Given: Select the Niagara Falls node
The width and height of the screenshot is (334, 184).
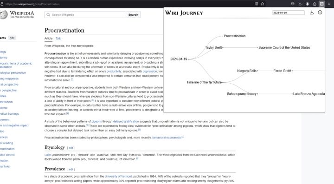Looking at the screenshot, I should [x=247, y=71].
